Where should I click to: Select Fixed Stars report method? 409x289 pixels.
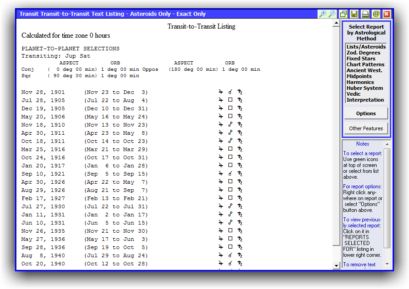click(361, 59)
